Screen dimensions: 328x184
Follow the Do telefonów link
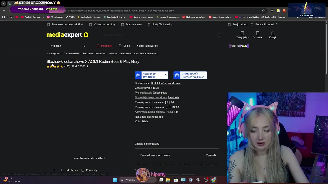pos(159,83)
